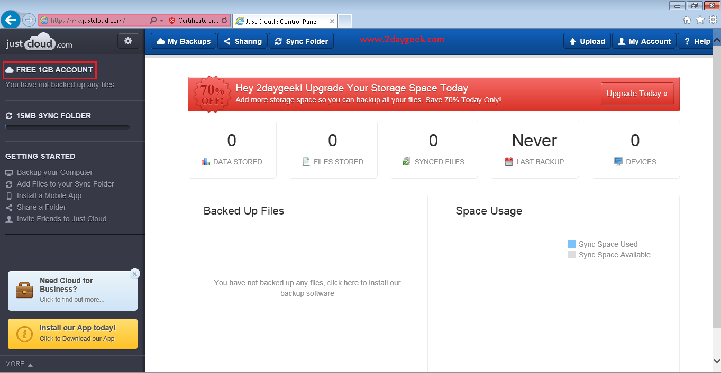
Task: Click the person icon beside Invite Friends
Action: point(9,219)
